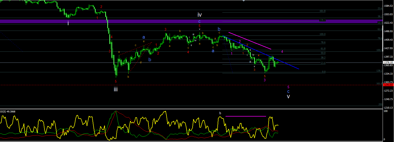Select the magenta '3' label below red 5
Image resolution: width=394 pixels, height=142 pixels.
click(264, 80)
